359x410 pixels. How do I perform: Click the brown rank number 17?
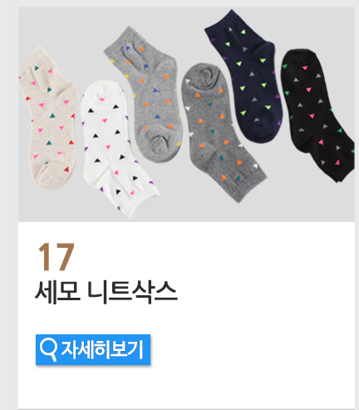(x=57, y=257)
